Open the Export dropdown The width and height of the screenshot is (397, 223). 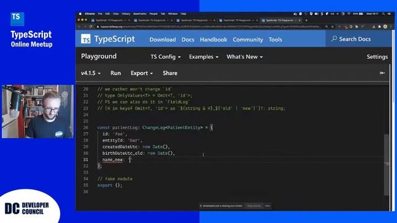[x=141, y=73]
